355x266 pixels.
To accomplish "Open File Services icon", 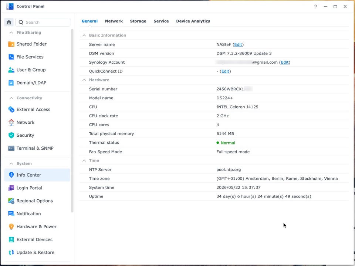I will click(x=11, y=57).
